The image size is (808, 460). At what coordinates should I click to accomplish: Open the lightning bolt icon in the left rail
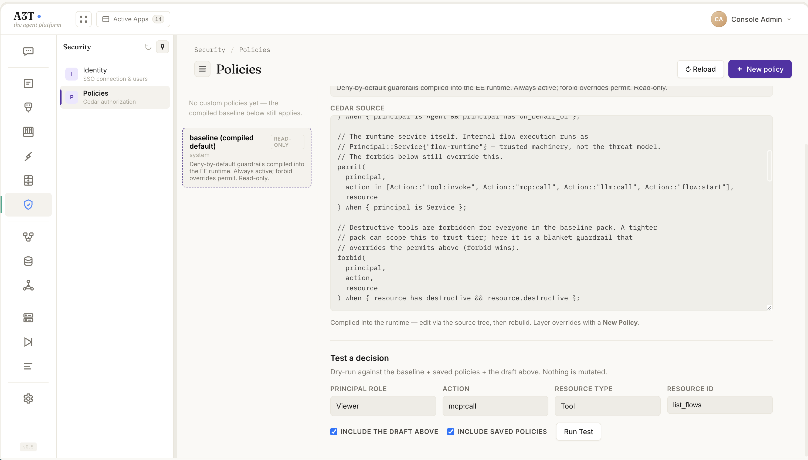(28, 156)
